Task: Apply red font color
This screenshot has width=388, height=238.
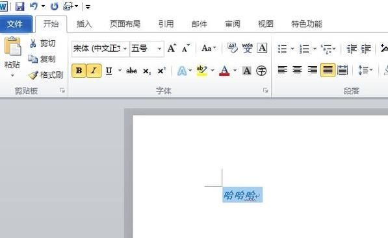Action: 224,71
